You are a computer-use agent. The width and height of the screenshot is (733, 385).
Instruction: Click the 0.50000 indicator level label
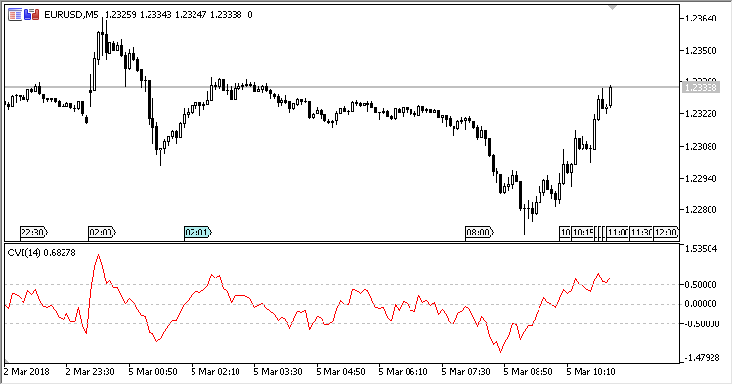coord(701,285)
